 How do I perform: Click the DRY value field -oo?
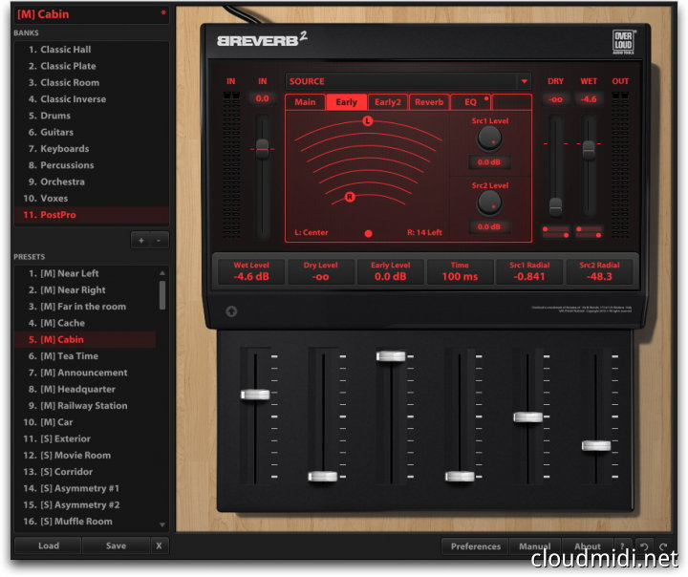coord(555,99)
